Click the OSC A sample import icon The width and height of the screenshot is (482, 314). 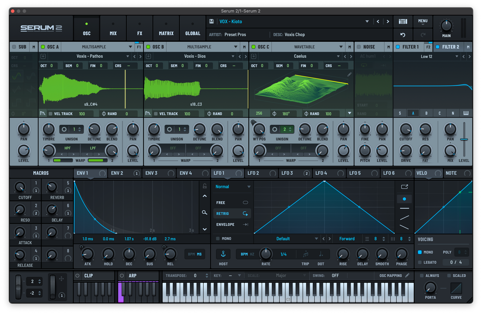[43, 56]
